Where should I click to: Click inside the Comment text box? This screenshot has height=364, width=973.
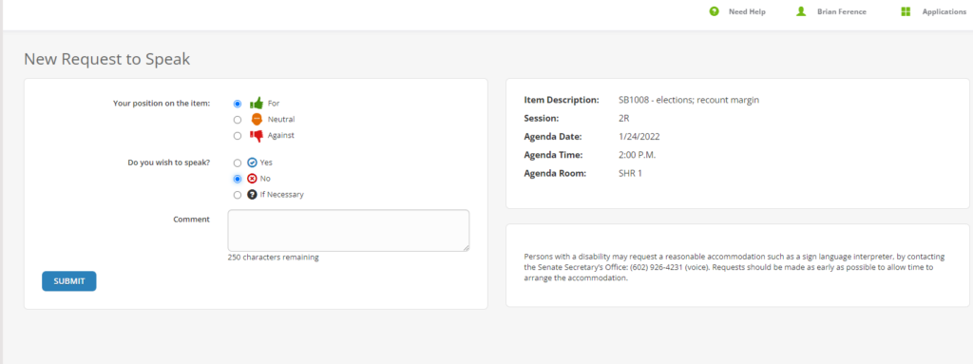click(349, 230)
